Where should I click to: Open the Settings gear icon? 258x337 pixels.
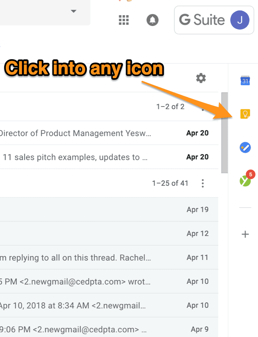(x=201, y=78)
